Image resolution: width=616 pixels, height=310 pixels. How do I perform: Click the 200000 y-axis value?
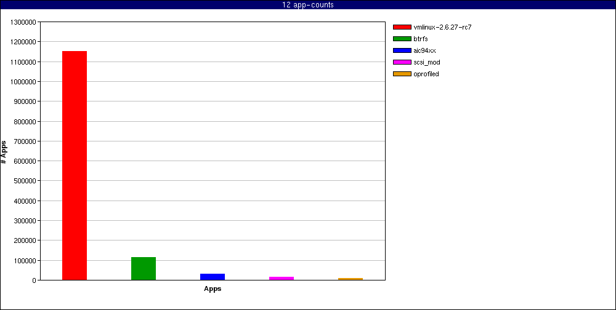coord(25,240)
